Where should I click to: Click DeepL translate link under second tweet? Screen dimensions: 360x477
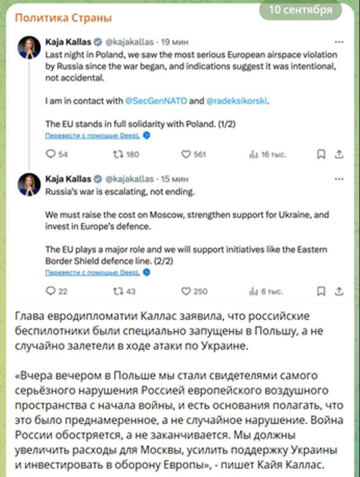tap(93, 272)
